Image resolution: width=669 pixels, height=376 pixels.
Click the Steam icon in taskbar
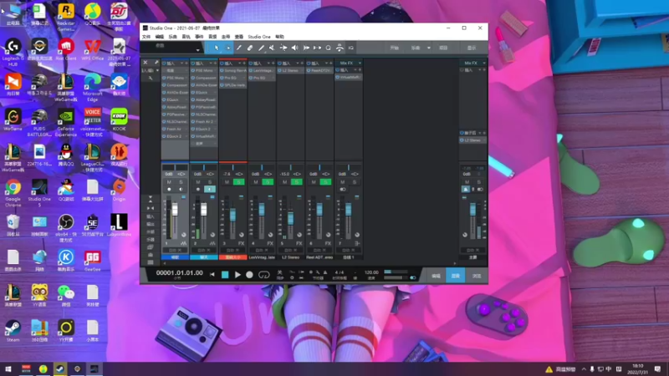tap(60, 368)
